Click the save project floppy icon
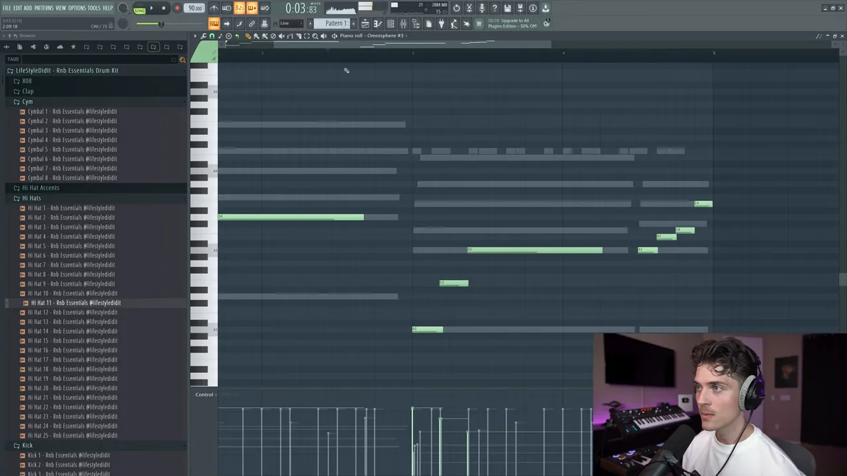This screenshot has width=847, height=476. click(x=508, y=9)
